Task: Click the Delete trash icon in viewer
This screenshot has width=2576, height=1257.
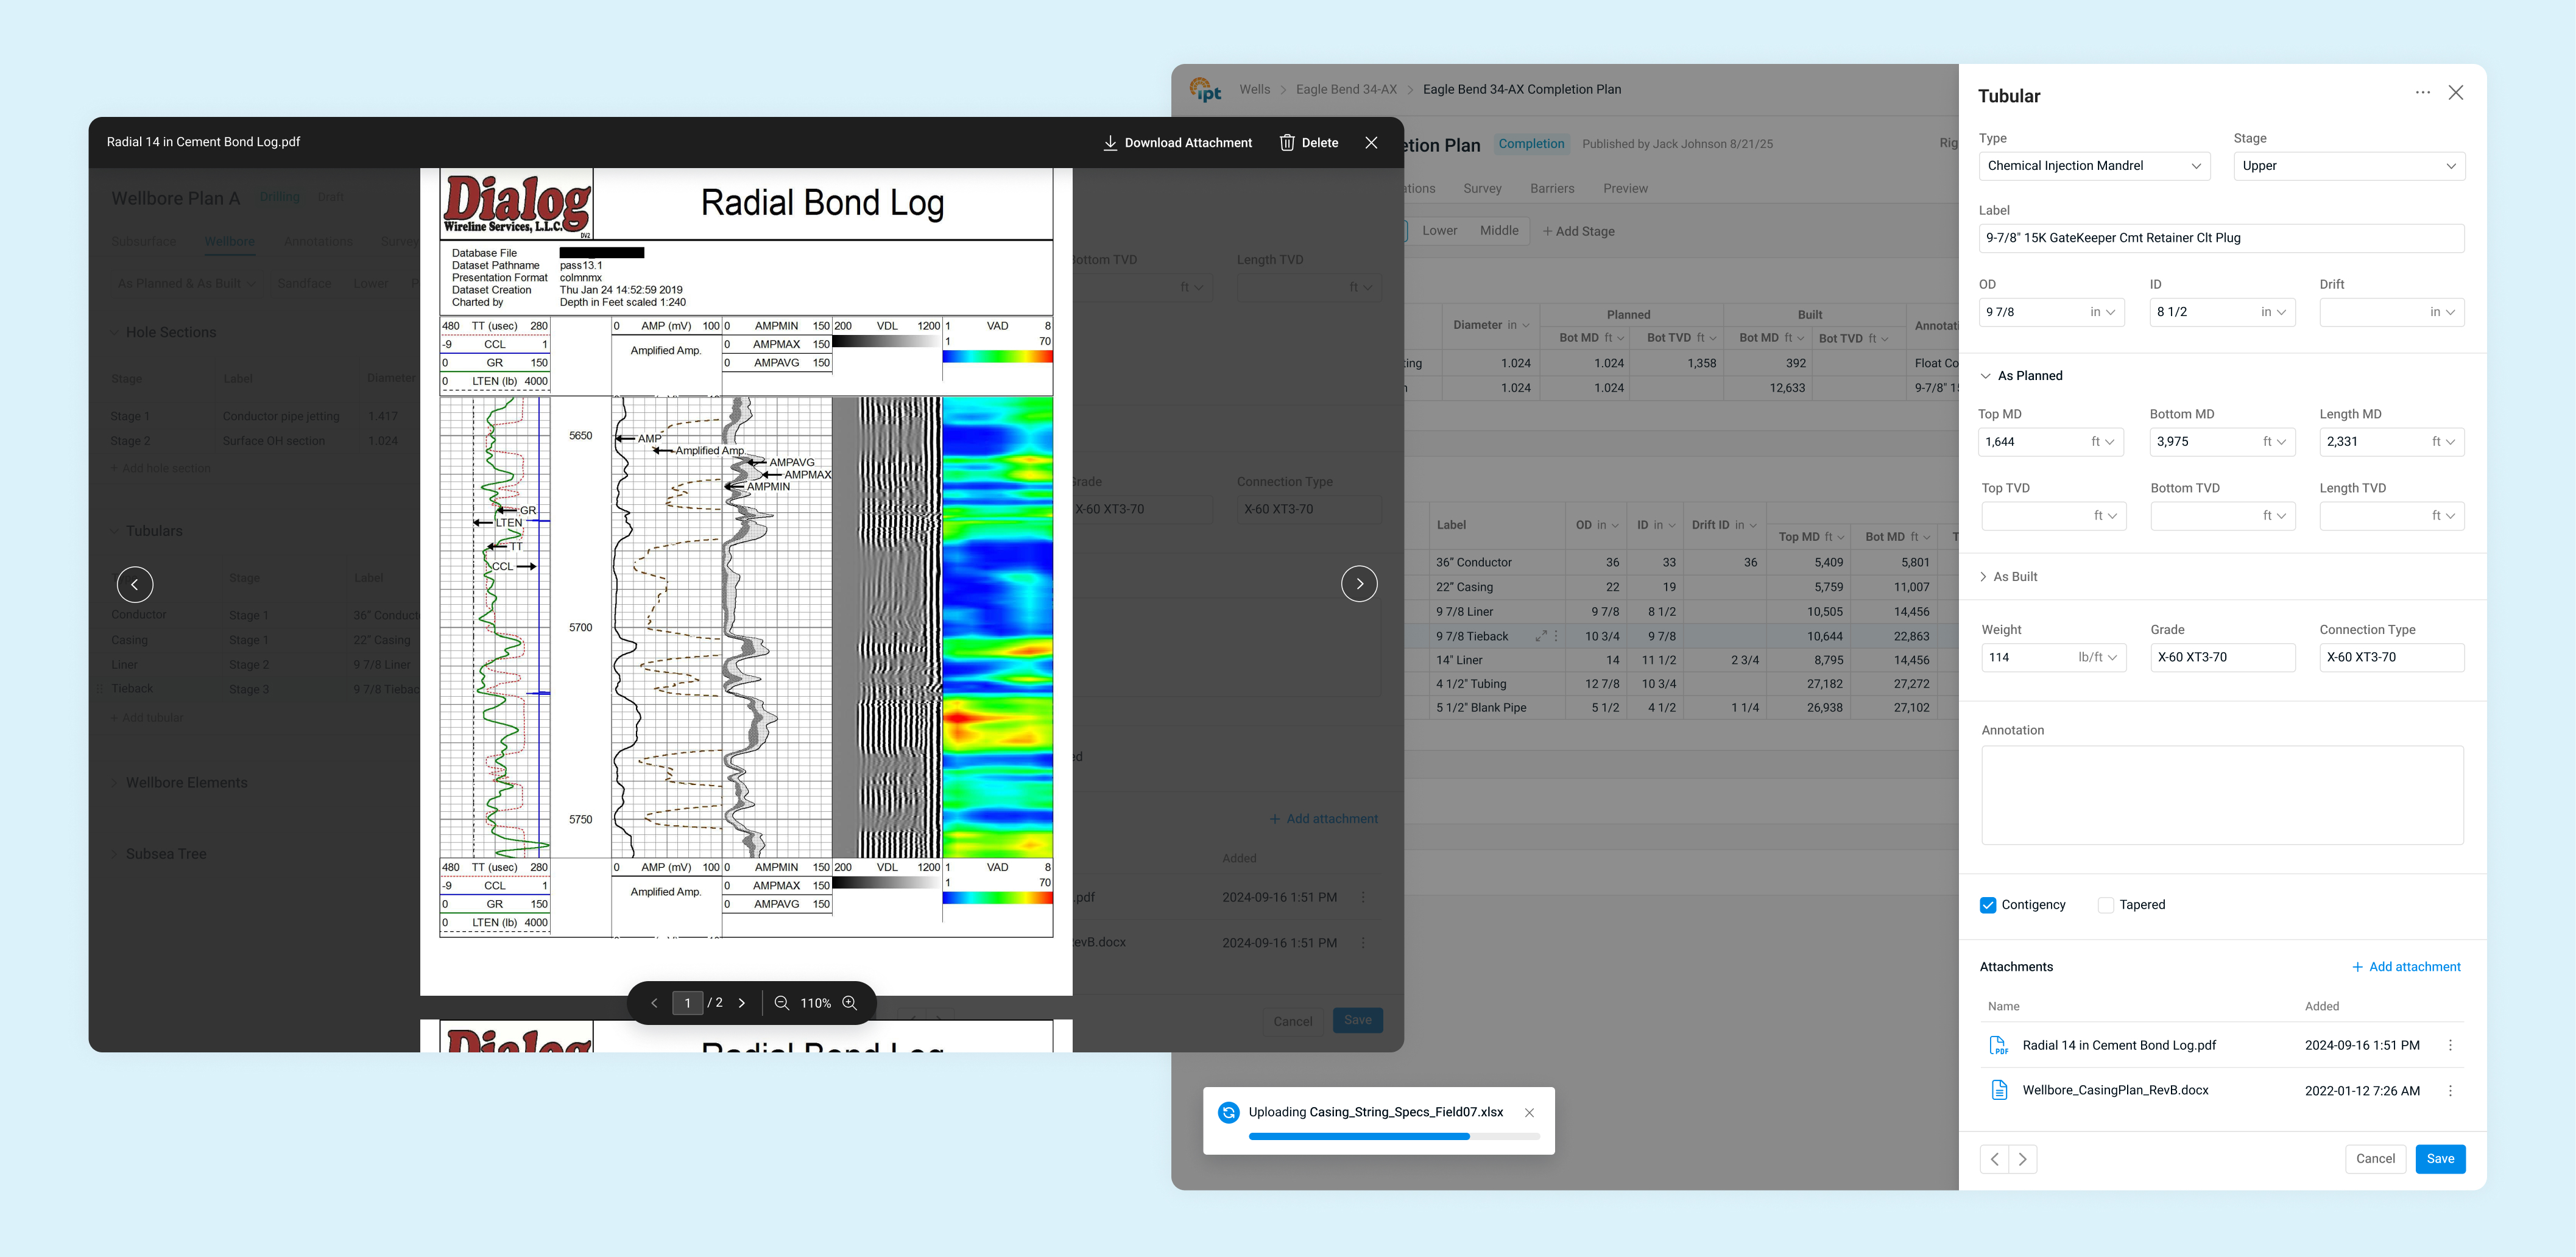Action: coord(1287,143)
